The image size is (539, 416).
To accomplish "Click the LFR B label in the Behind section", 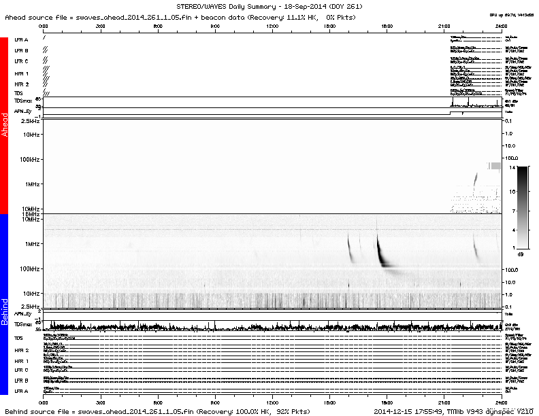I will [21, 380].
